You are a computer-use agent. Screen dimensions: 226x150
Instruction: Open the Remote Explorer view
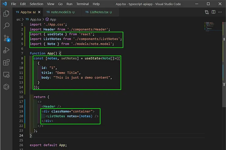(x=6, y=75)
